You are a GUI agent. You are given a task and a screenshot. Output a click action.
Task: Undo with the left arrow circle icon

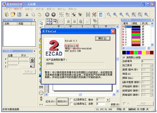[47, 15]
